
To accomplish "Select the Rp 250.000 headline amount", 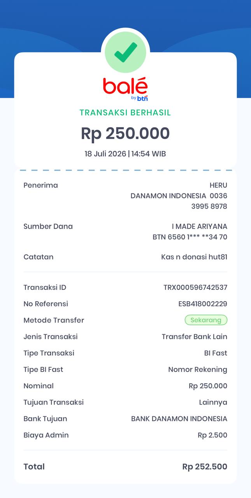I will pos(125,133).
